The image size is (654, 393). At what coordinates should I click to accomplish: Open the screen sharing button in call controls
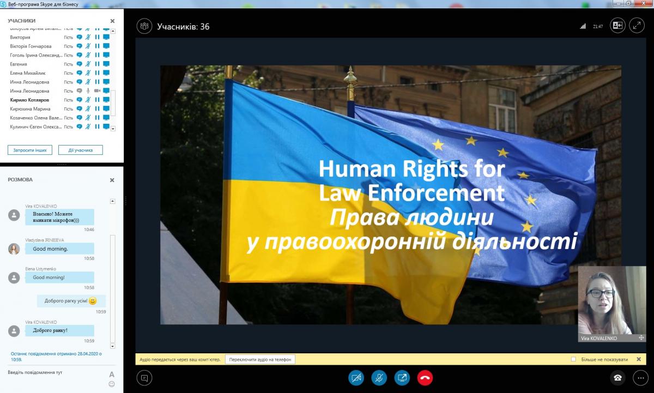coord(402,377)
